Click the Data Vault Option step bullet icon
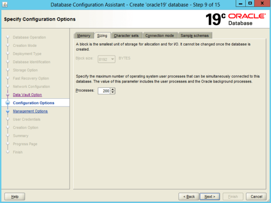Screen dimensions: 271x203 8,95
